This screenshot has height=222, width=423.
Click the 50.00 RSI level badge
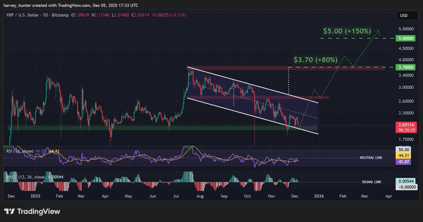pos(403,150)
